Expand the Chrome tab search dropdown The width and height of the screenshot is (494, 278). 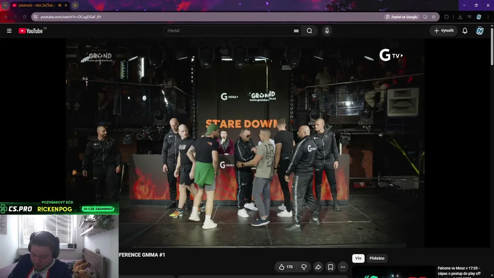tap(5, 5)
